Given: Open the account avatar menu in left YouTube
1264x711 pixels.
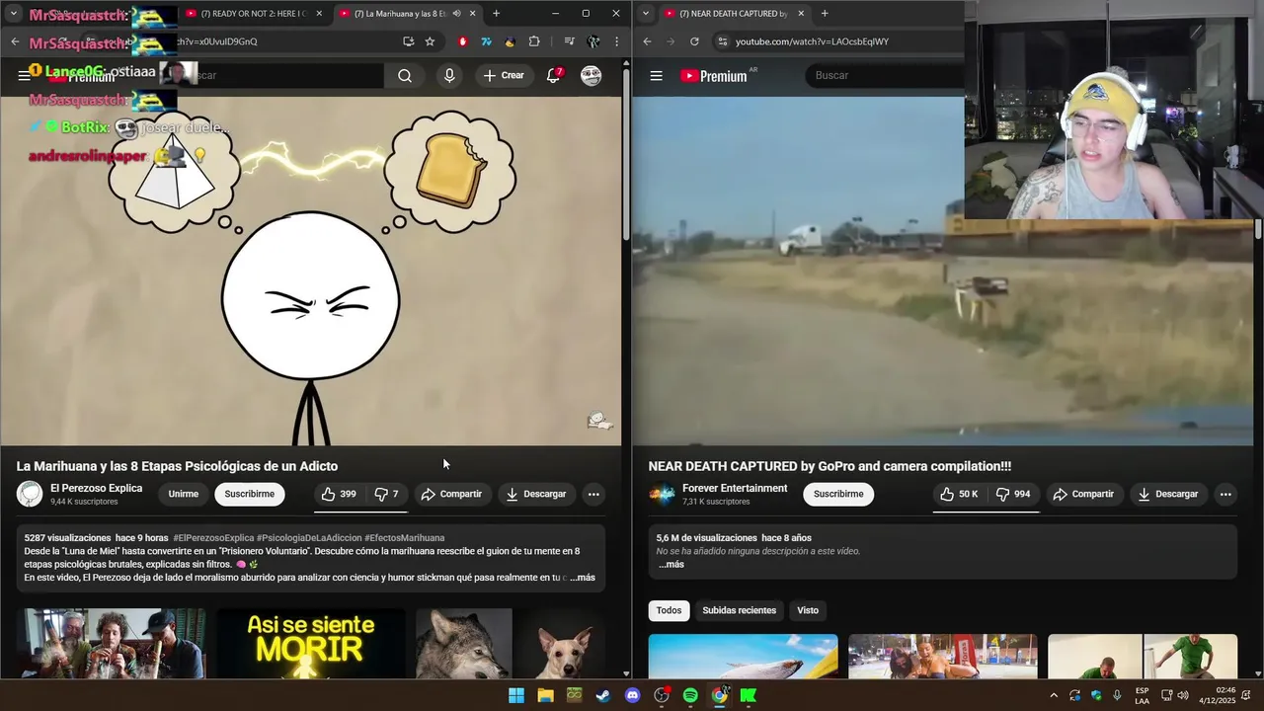Looking at the screenshot, I should [592, 75].
